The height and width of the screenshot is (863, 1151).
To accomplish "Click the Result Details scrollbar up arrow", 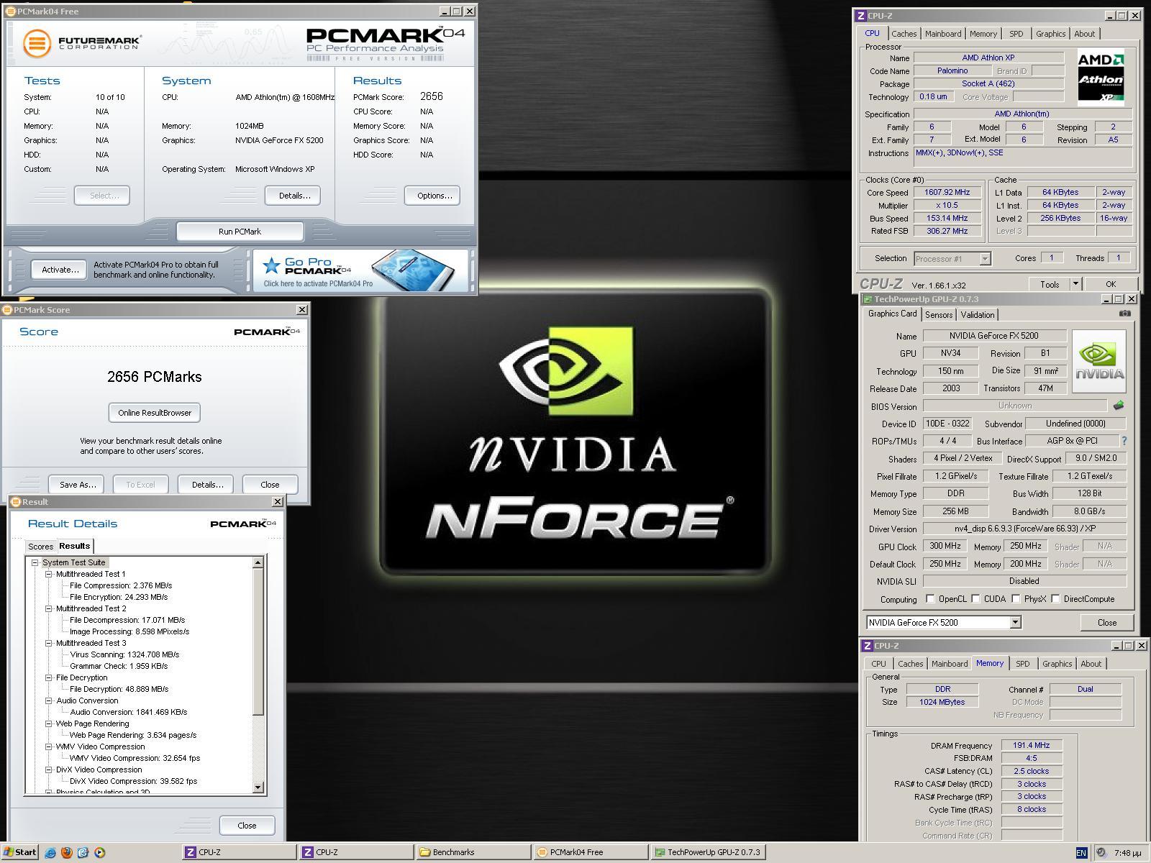I will pyautogui.click(x=258, y=562).
